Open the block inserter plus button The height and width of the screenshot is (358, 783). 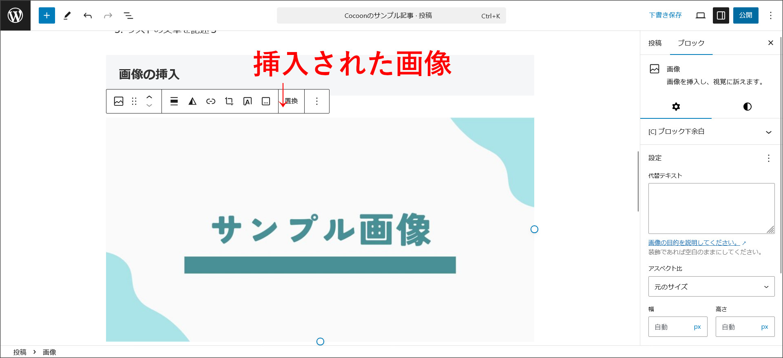click(x=47, y=15)
